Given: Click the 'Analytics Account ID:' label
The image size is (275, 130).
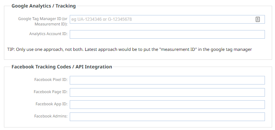Looking at the screenshot, I should [x=48, y=34].
